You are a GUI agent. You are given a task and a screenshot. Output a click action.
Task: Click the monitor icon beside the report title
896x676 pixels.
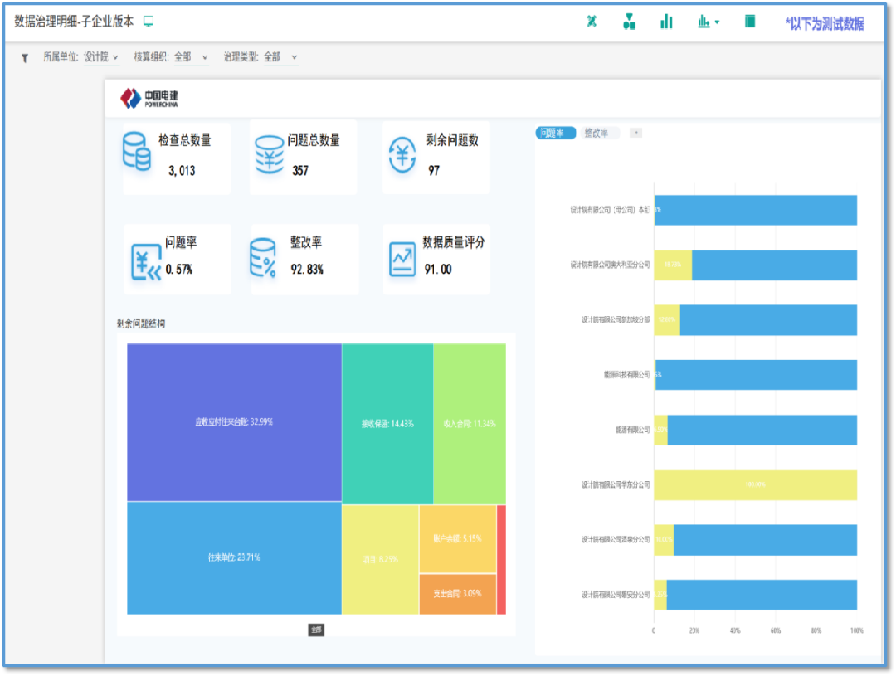pyautogui.click(x=149, y=21)
